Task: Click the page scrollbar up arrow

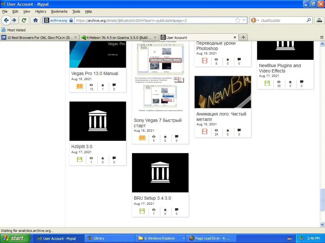Action: click(322, 44)
